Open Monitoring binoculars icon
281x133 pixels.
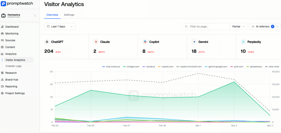click(x=2, y=34)
